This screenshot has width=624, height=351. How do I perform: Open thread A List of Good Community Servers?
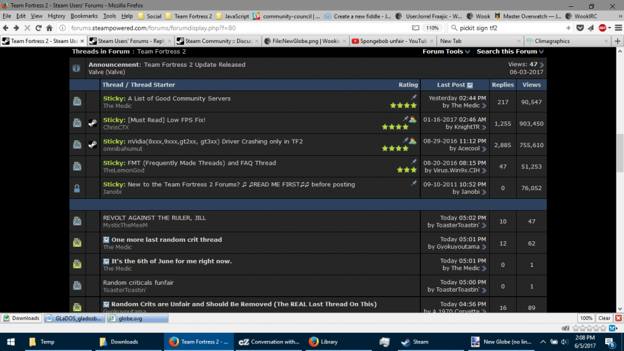click(179, 98)
